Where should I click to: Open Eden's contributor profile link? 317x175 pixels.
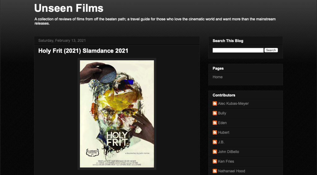pos(222,123)
